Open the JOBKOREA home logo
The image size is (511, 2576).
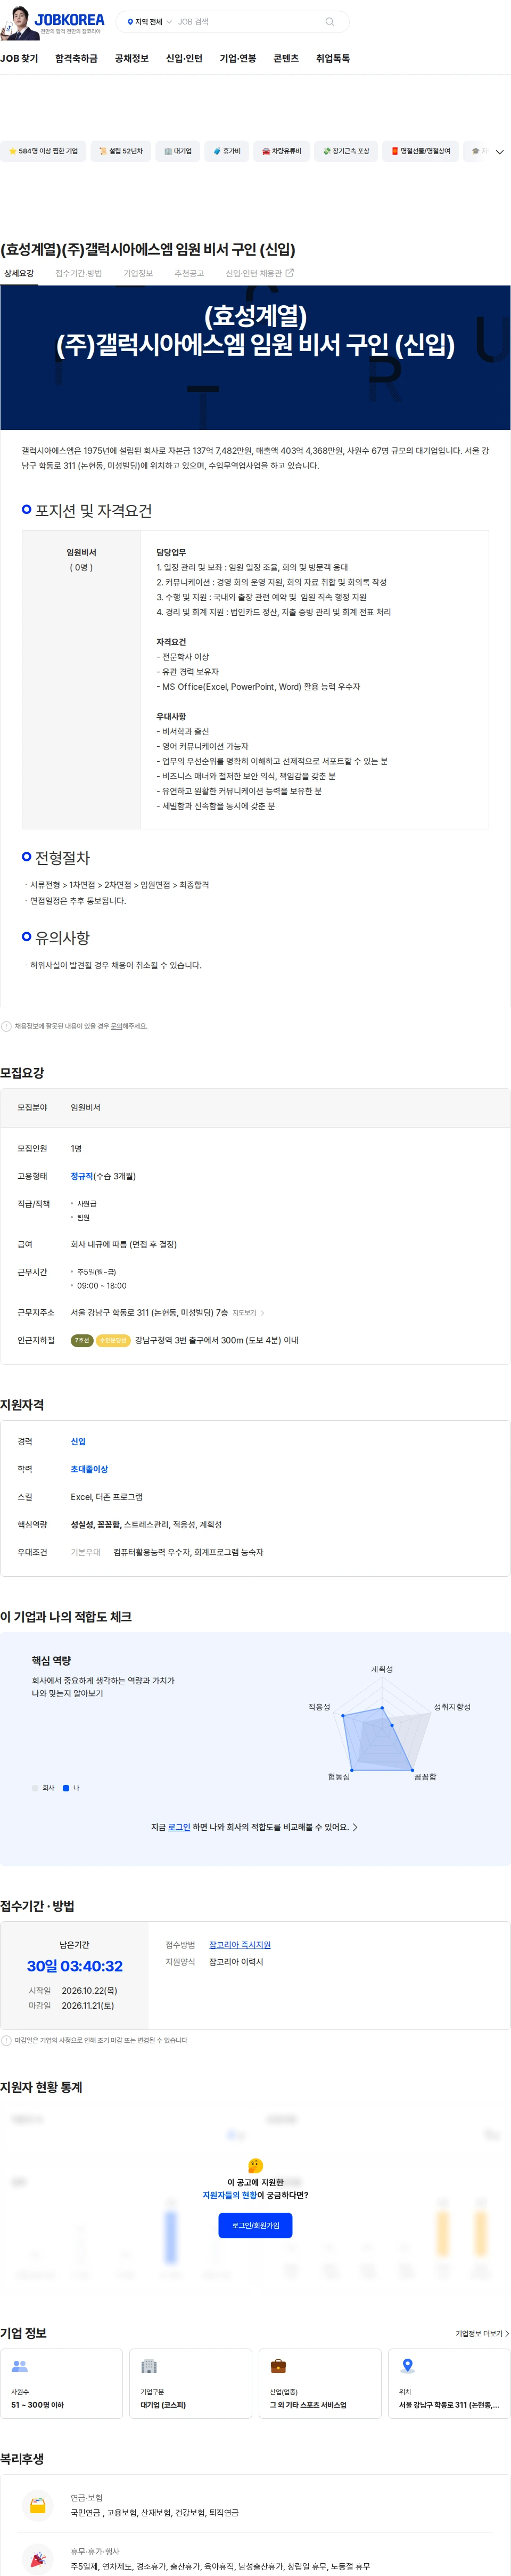tap(70, 21)
